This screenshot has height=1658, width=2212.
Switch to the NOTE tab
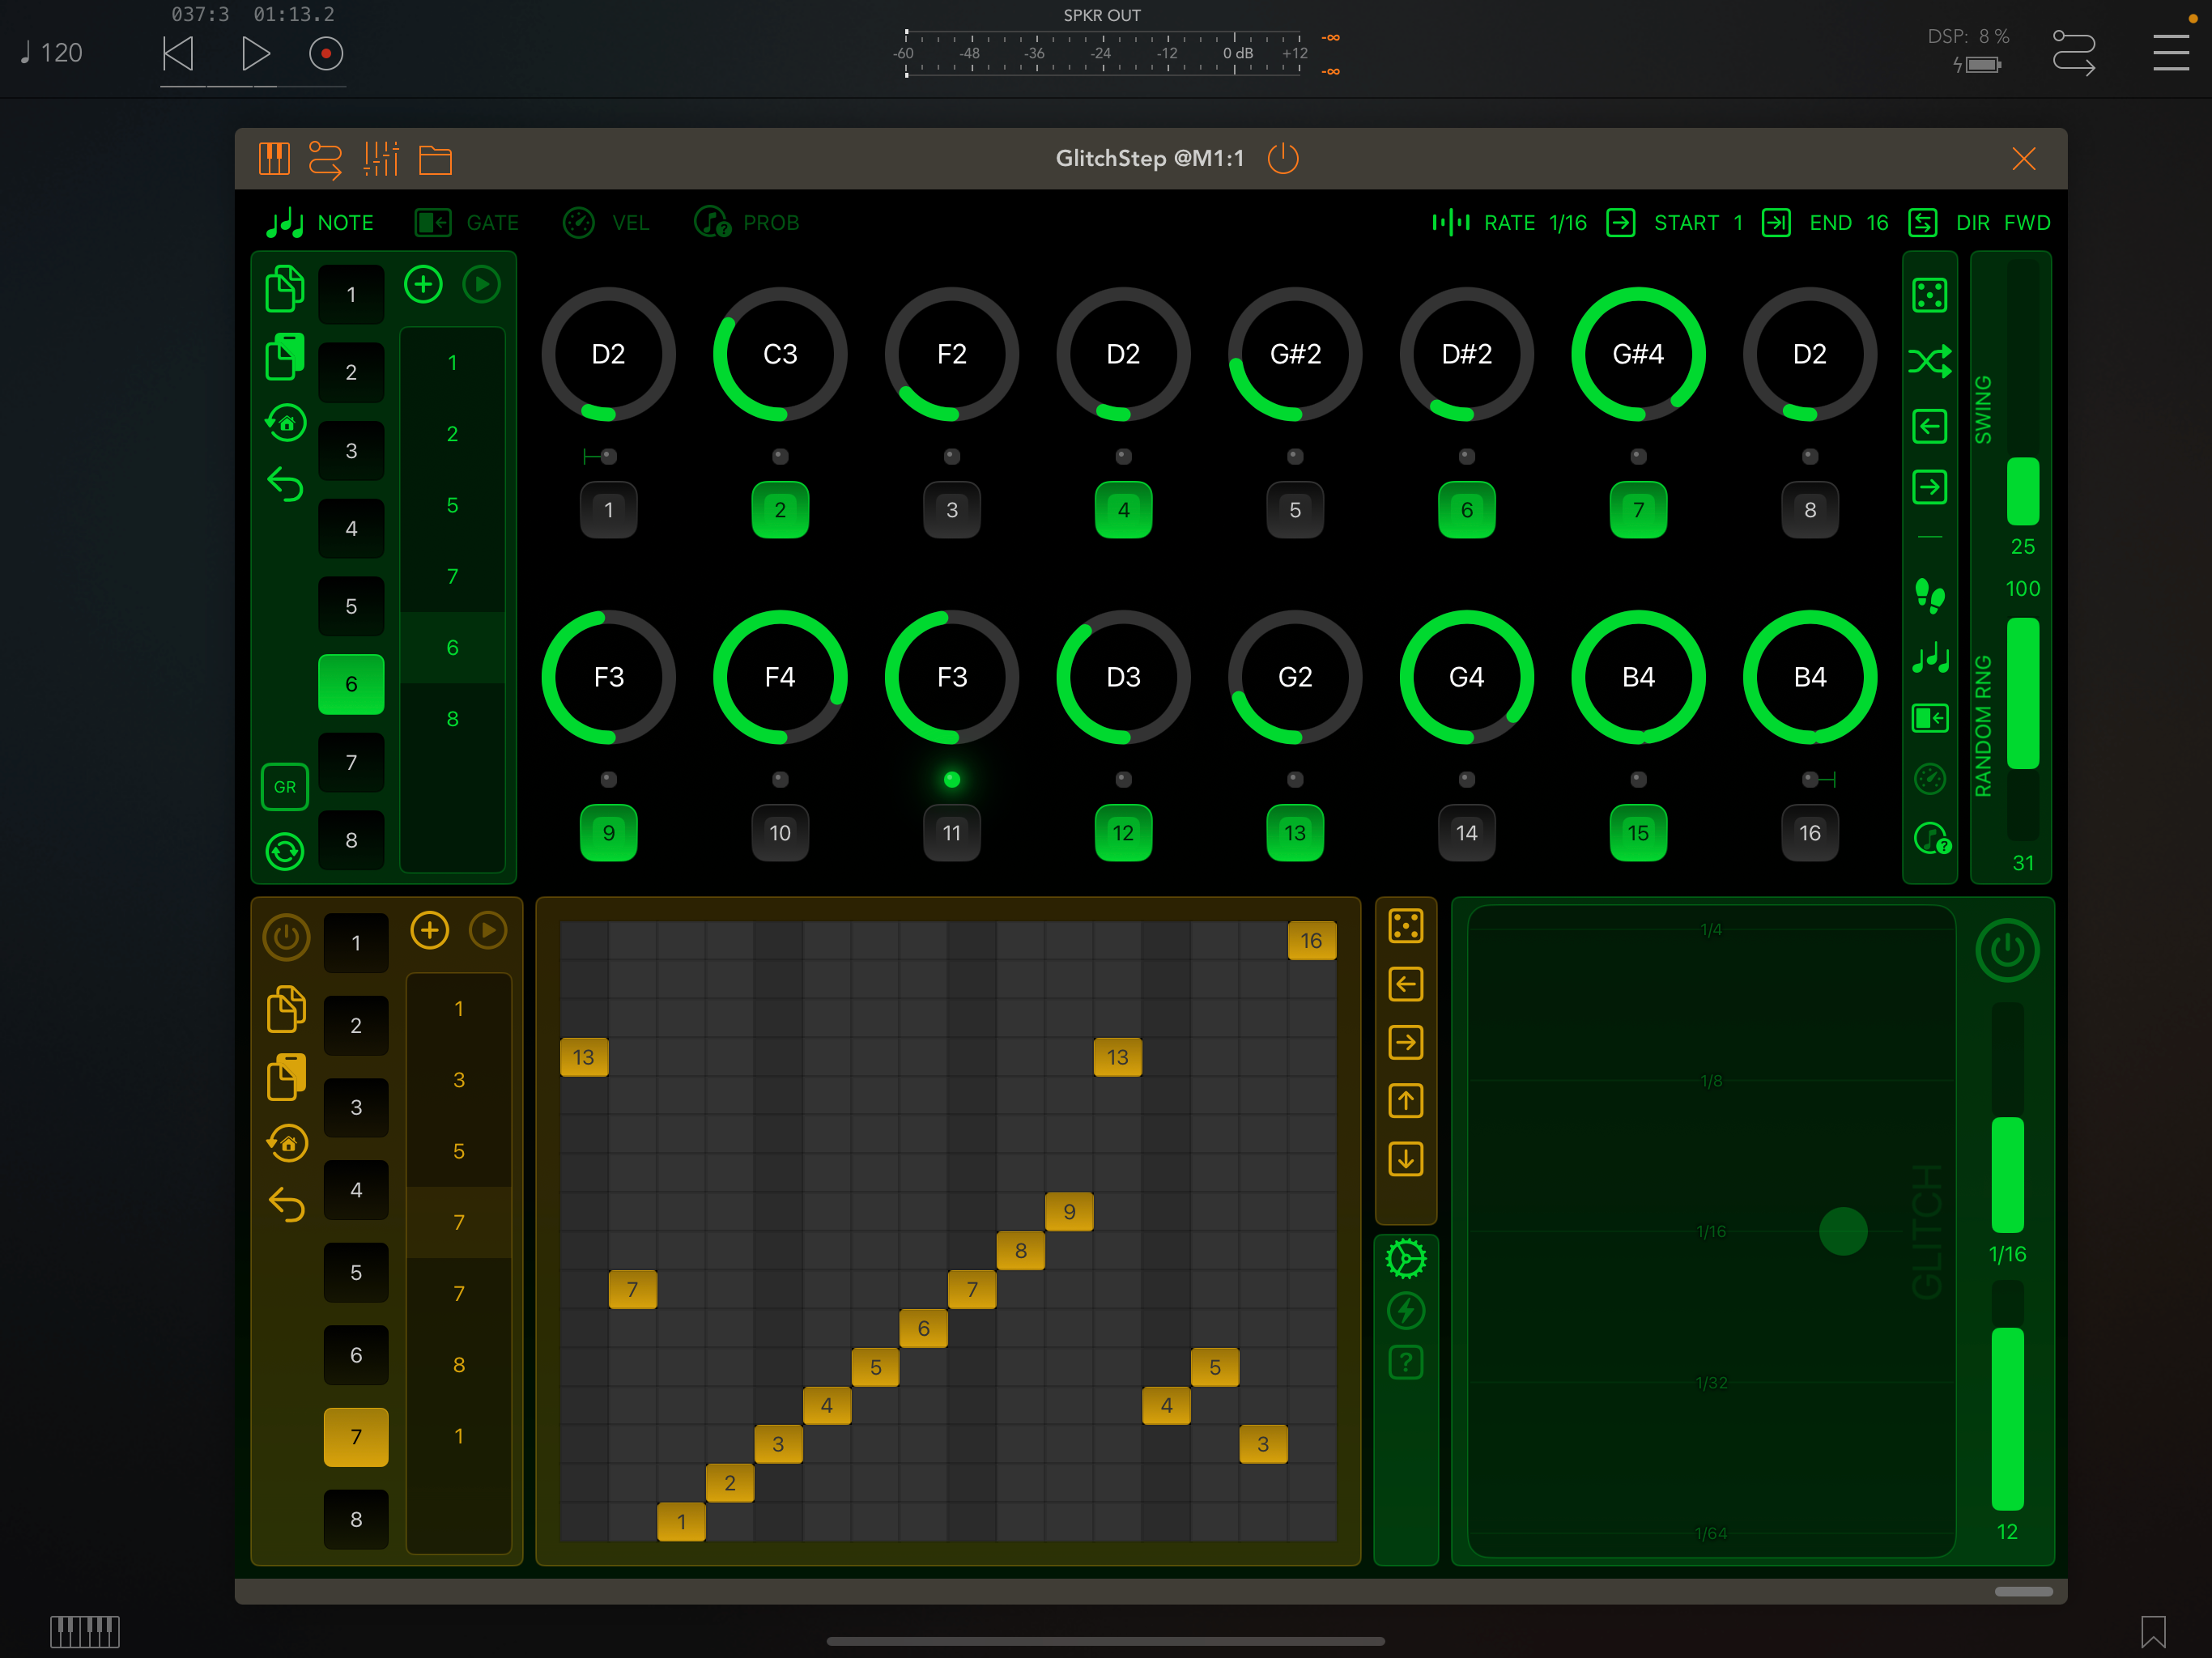[320, 223]
